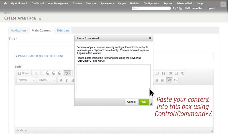
Task: Switch to the Side bars tab
Action: 63,30
